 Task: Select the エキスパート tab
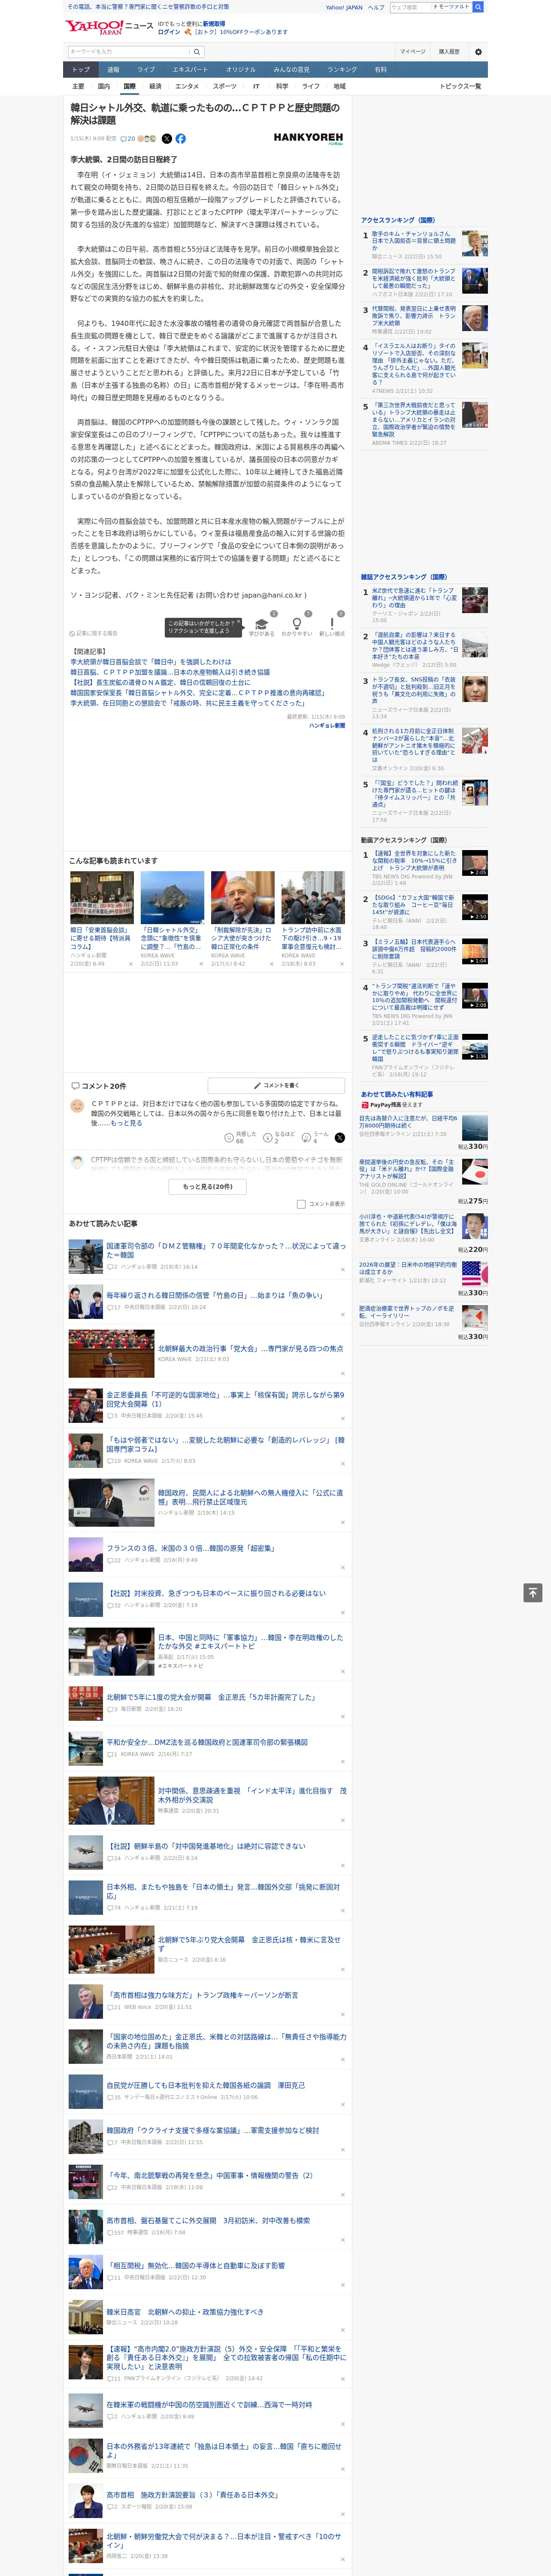coord(190,69)
